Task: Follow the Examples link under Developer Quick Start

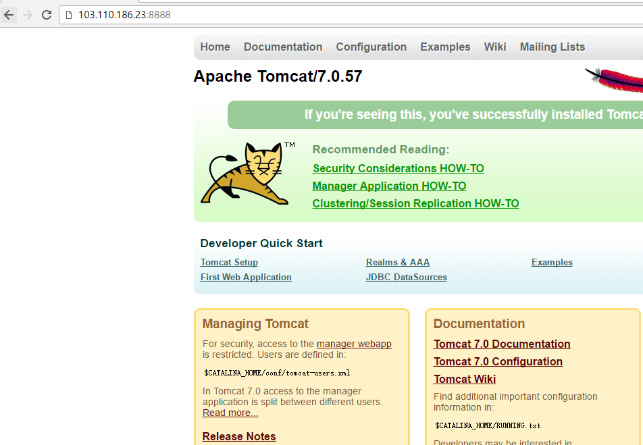Action: [552, 263]
